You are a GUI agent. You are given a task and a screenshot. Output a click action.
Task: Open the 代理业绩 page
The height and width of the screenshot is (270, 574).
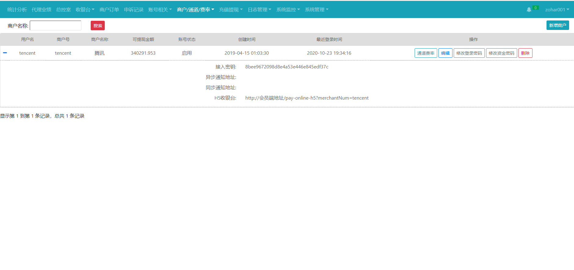tap(42, 10)
